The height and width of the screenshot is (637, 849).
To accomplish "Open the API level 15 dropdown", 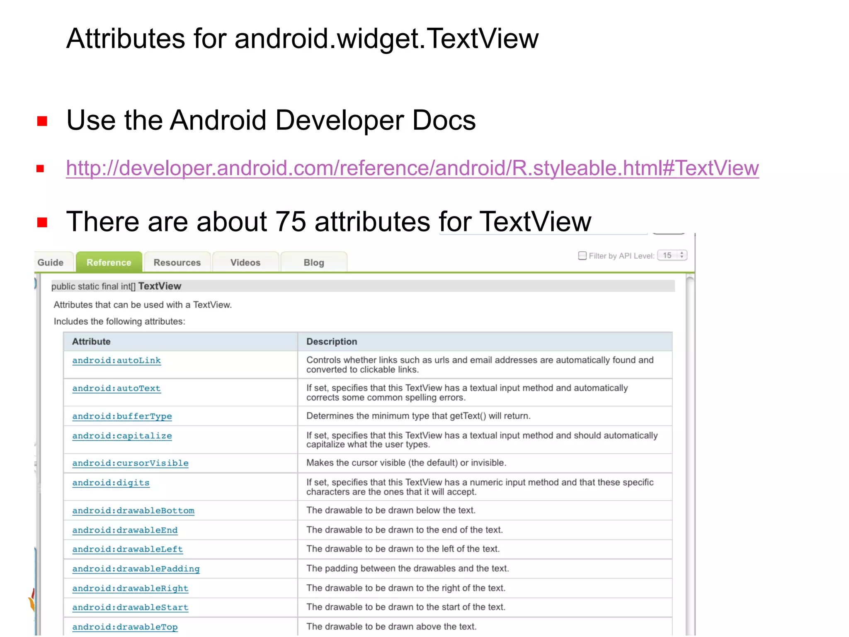I will pyautogui.click(x=672, y=255).
